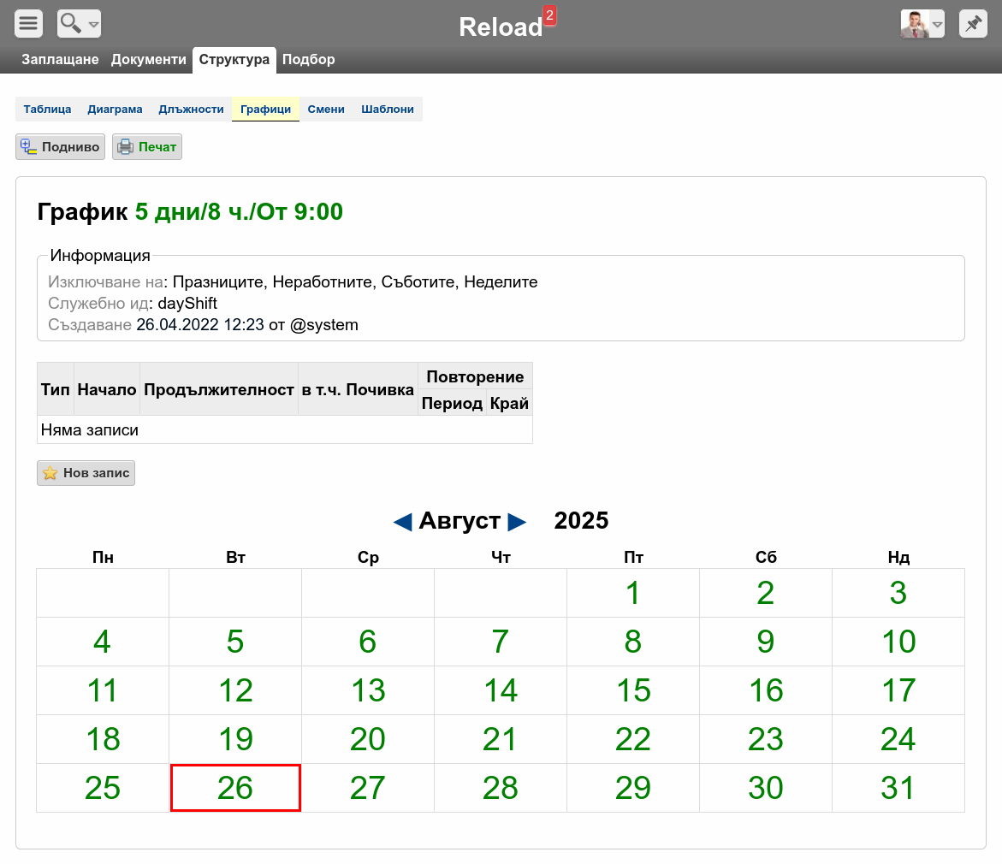Switch to the Документи tab
This screenshot has width=1002, height=864.
click(x=148, y=59)
